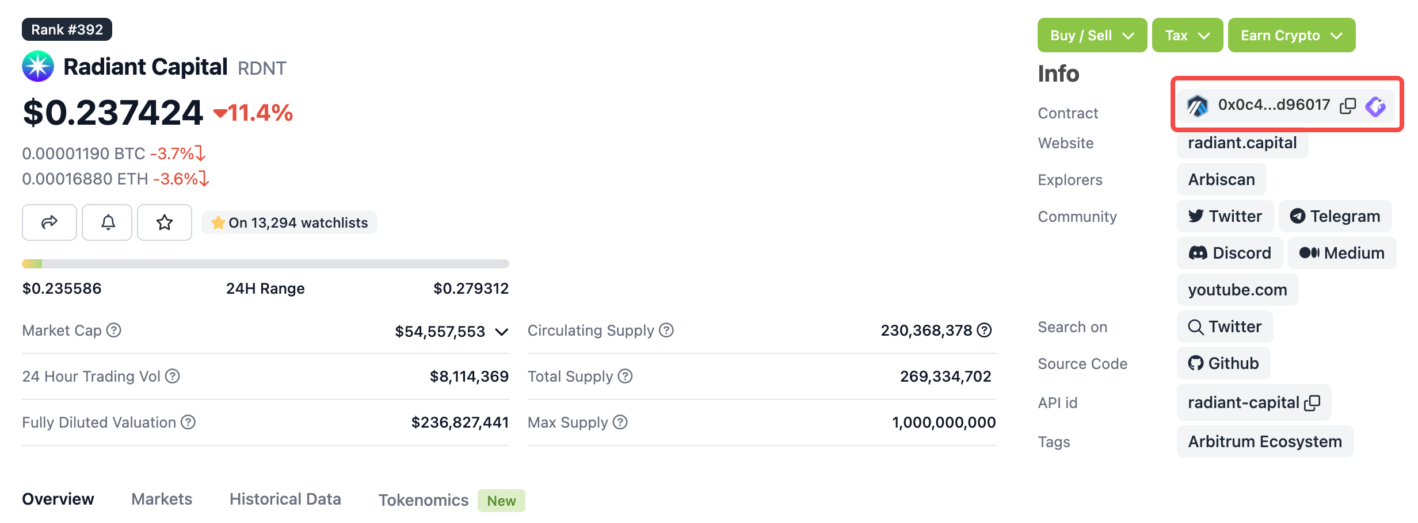Switch to the Markets tab
The image size is (1418, 523).
pyautogui.click(x=162, y=499)
